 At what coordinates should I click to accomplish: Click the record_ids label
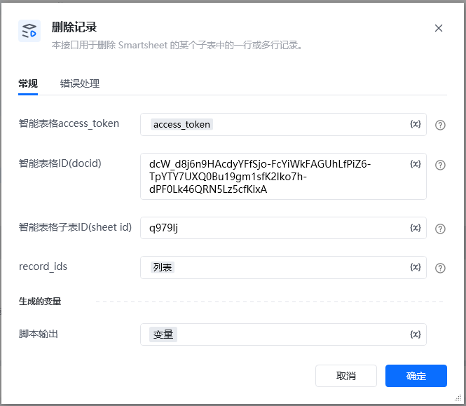pos(43,266)
